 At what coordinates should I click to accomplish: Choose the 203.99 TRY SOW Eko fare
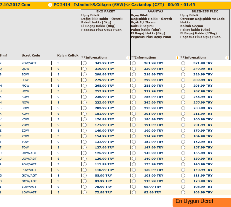coord(85,108)
